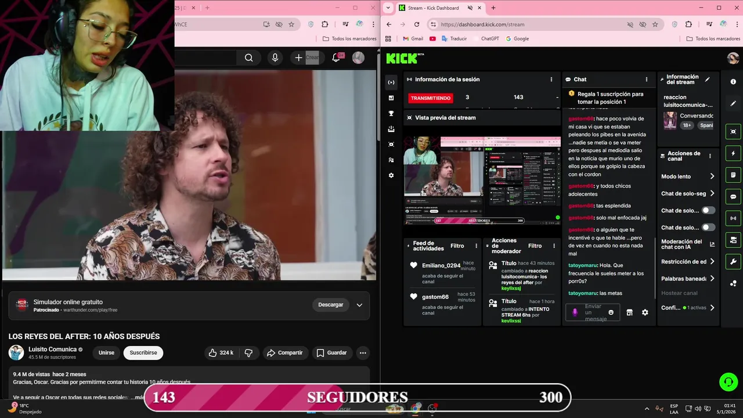Viewport: 743px width, 418px height.
Task: Toggle second 'Chat de solo...' switch
Action: (708, 227)
